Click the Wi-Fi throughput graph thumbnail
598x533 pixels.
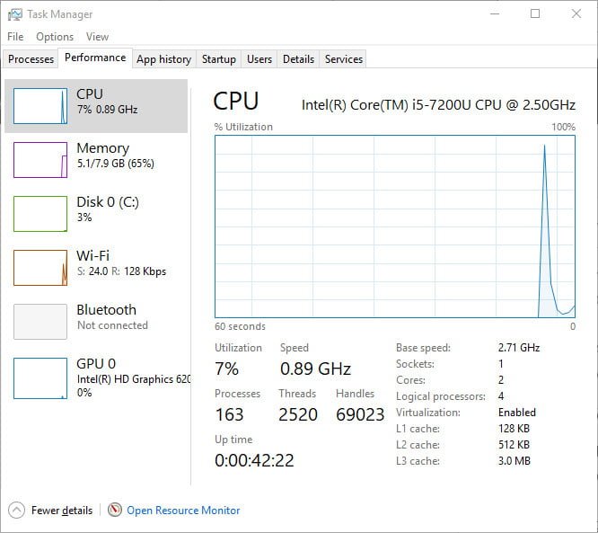[x=40, y=268]
